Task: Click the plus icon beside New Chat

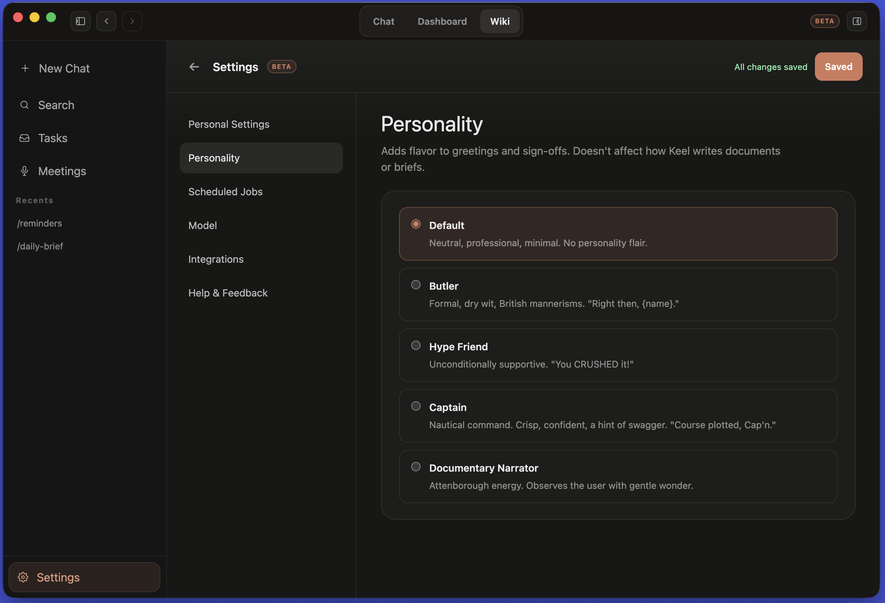Action: (x=25, y=69)
